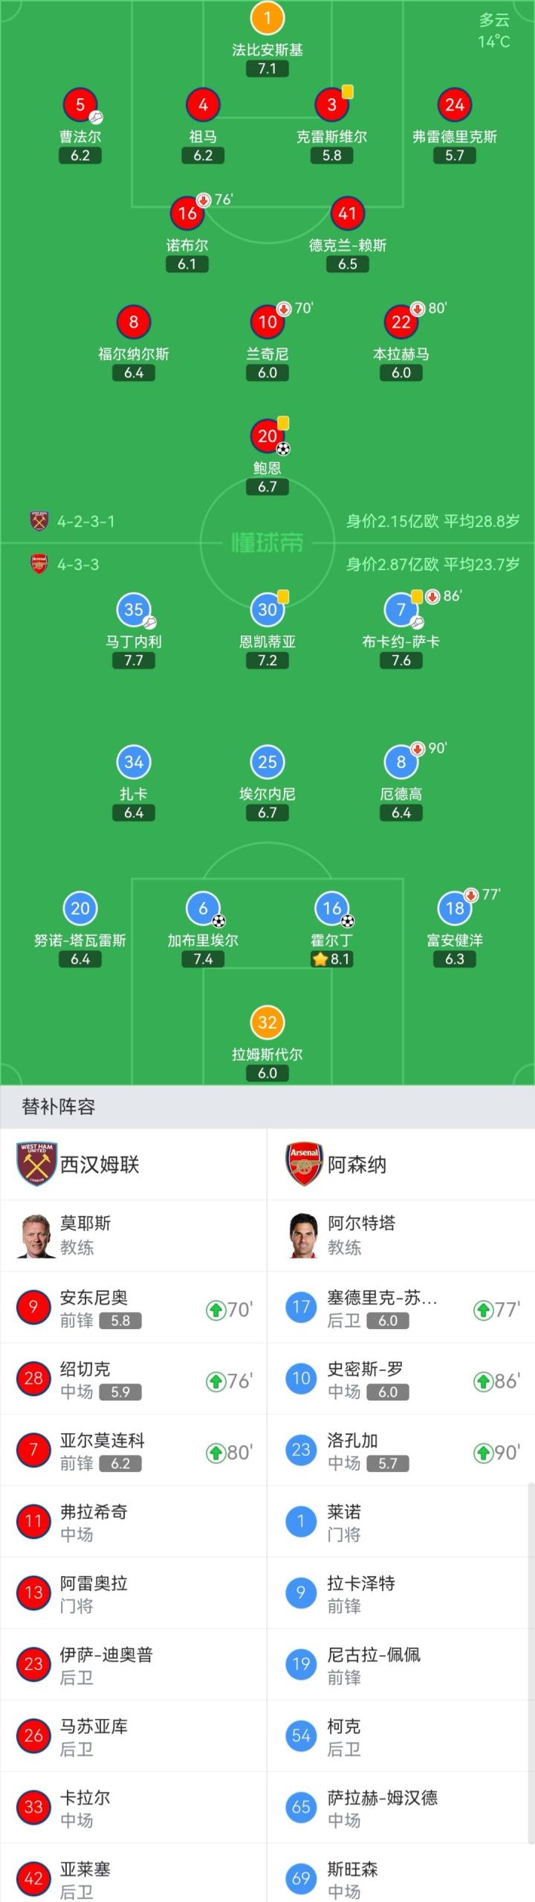Tap 拉姆斯代尔 number 32 goalkeeper icon
Viewport: 535px width, 1902px height.
[x=267, y=1022]
